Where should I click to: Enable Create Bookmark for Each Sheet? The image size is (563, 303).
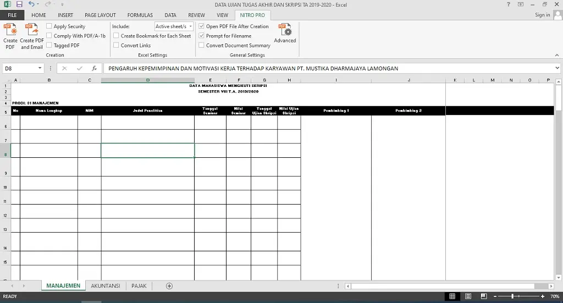pos(116,36)
